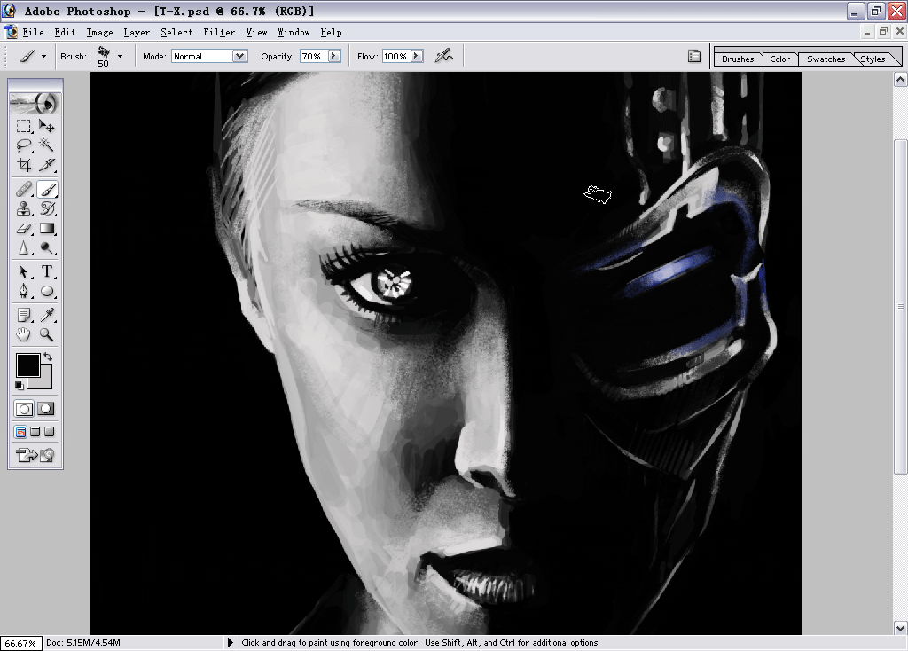Click the foreground color swatch
Screen dimensions: 908x651
27,365
